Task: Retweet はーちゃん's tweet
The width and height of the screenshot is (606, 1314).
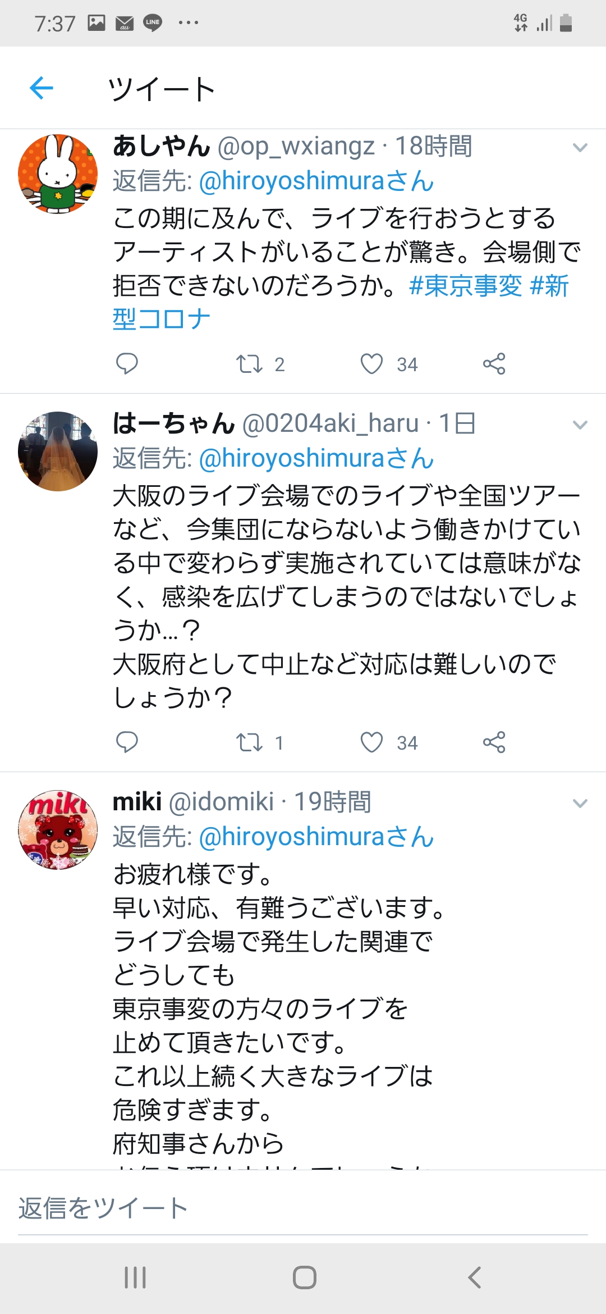Action: pos(249,742)
